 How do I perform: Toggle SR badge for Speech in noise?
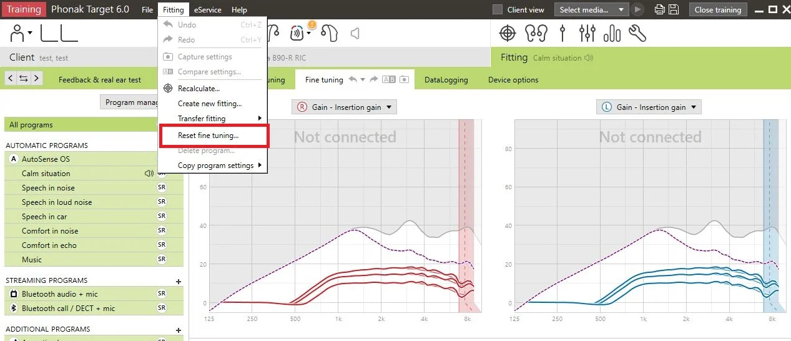(162, 187)
